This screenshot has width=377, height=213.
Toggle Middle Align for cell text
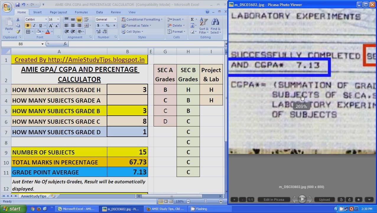[73, 20]
